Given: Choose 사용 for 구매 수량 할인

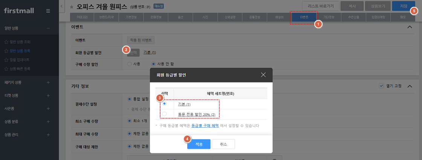Looking at the screenshot, I should [129, 64].
